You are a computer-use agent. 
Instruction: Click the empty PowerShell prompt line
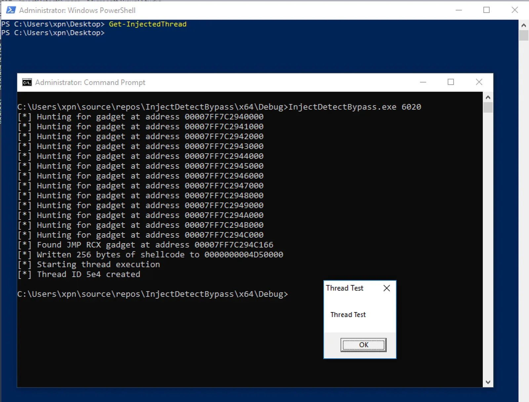coord(53,33)
